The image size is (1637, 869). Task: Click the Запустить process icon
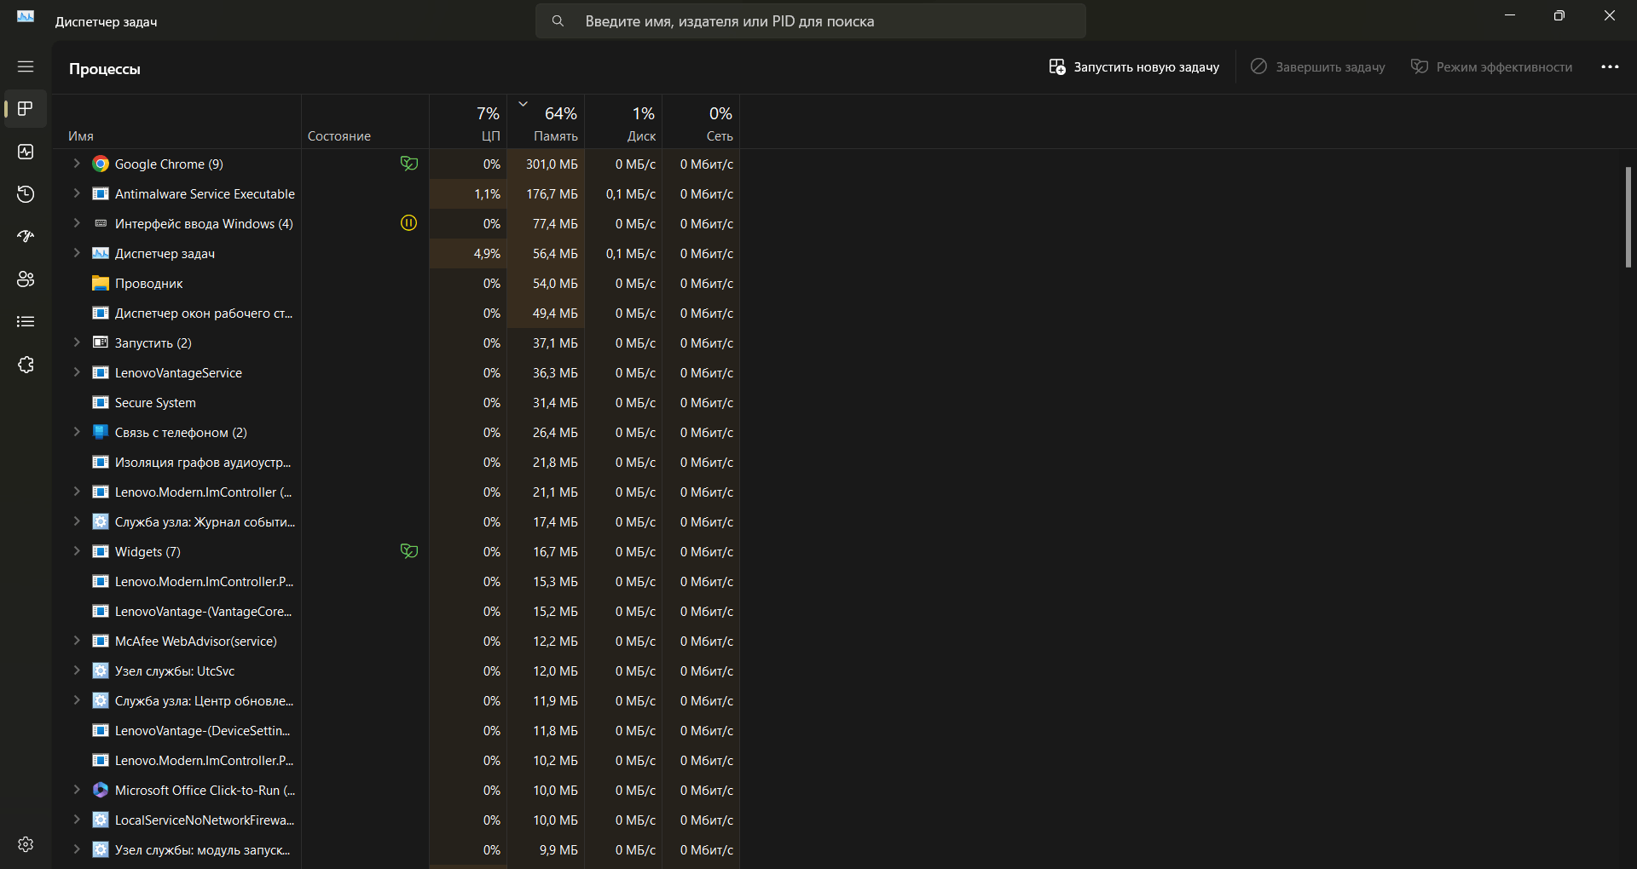coord(101,342)
